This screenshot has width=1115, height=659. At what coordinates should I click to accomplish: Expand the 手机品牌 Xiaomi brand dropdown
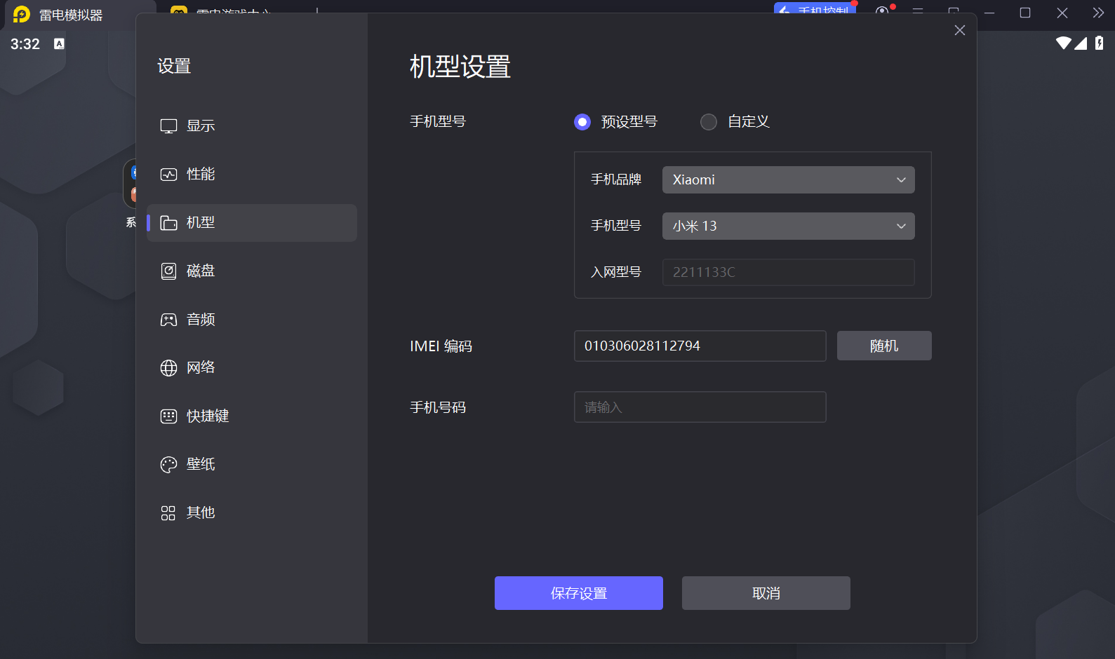[x=788, y=179]
